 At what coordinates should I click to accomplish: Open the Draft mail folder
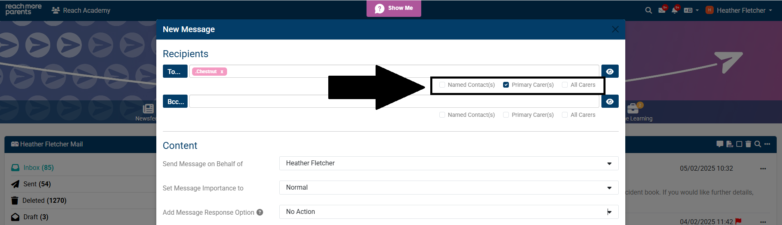[35, 217]
